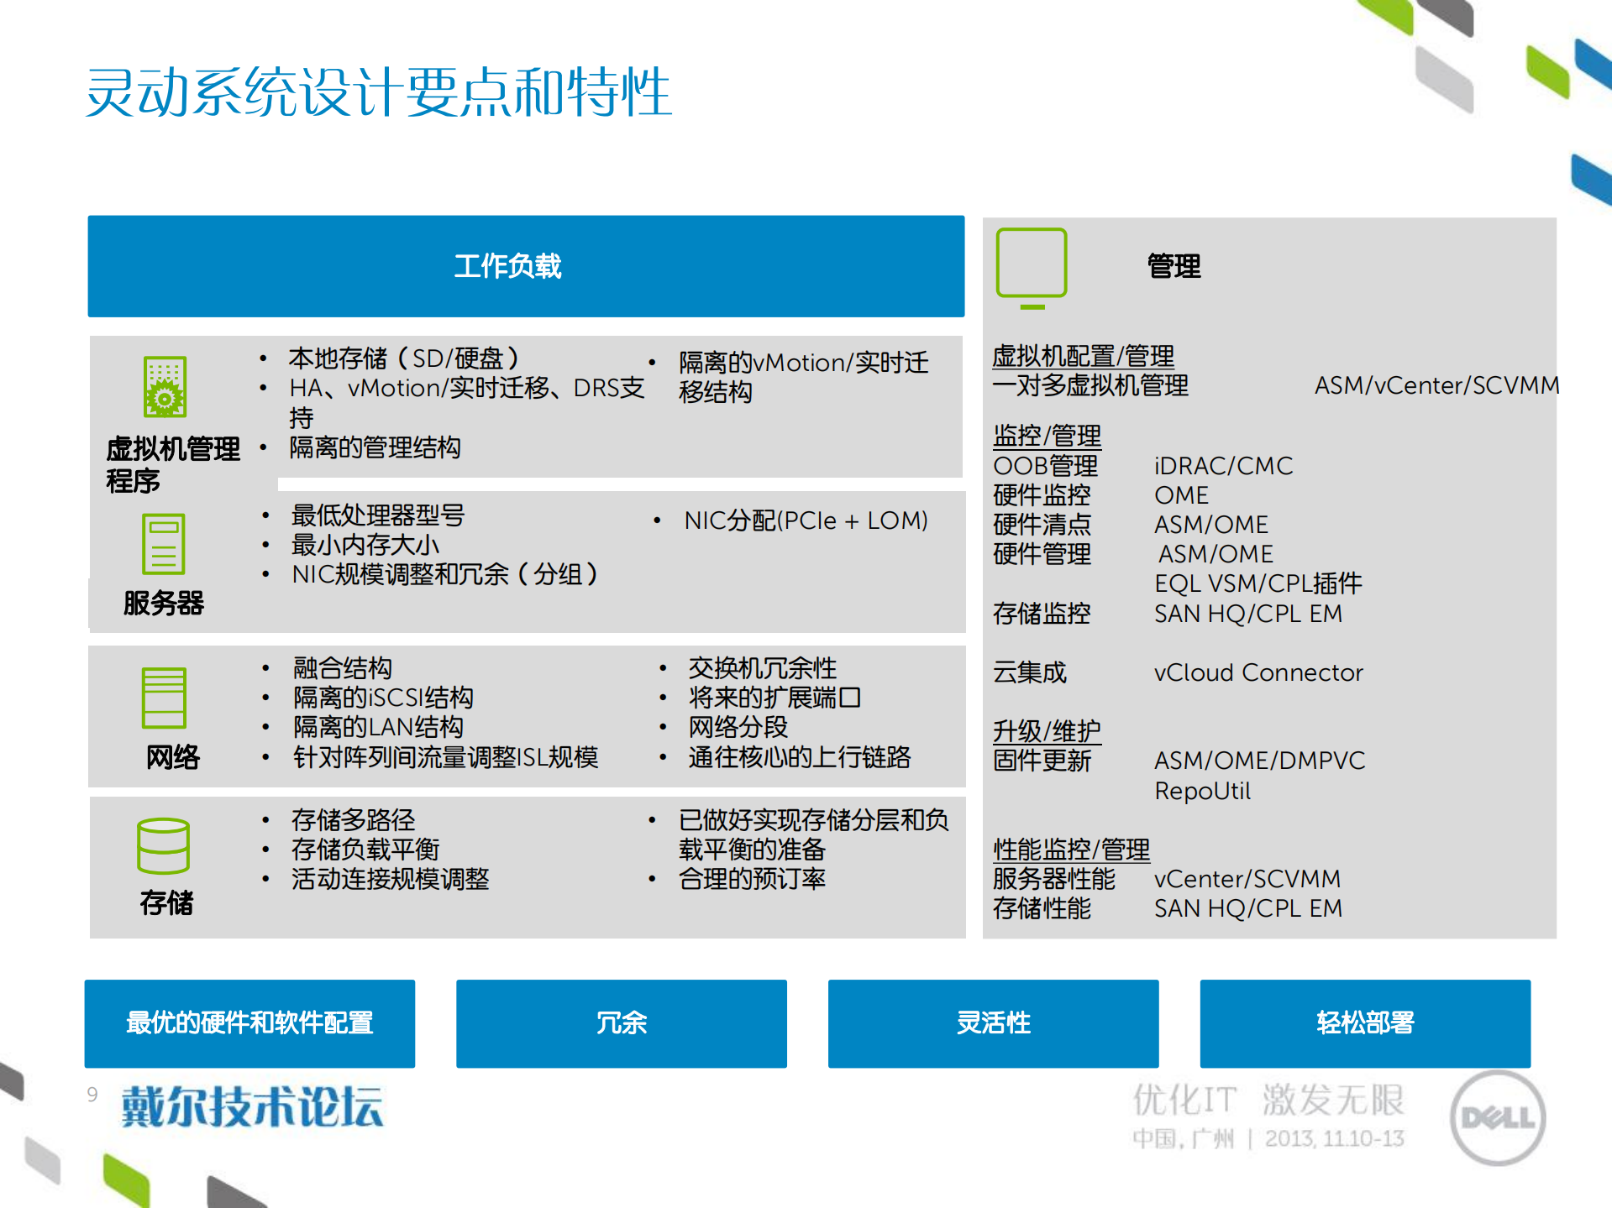Click the page number 9

click(92, 1094)
